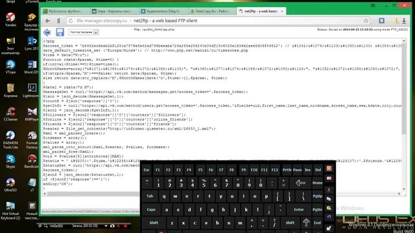Image resolution: width=415 pixels, height=233 pixels.
Task: Toggle left Shift key on virtual keyboard
Action: click(154, 223)
